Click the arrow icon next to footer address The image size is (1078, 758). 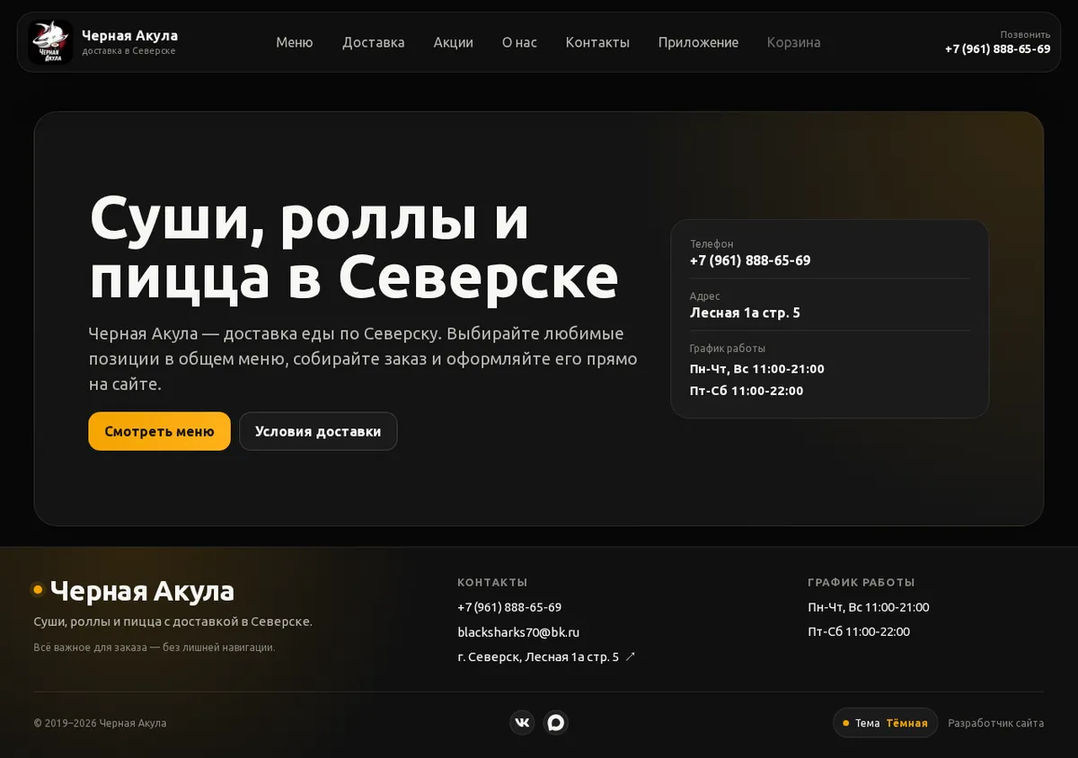631,657
